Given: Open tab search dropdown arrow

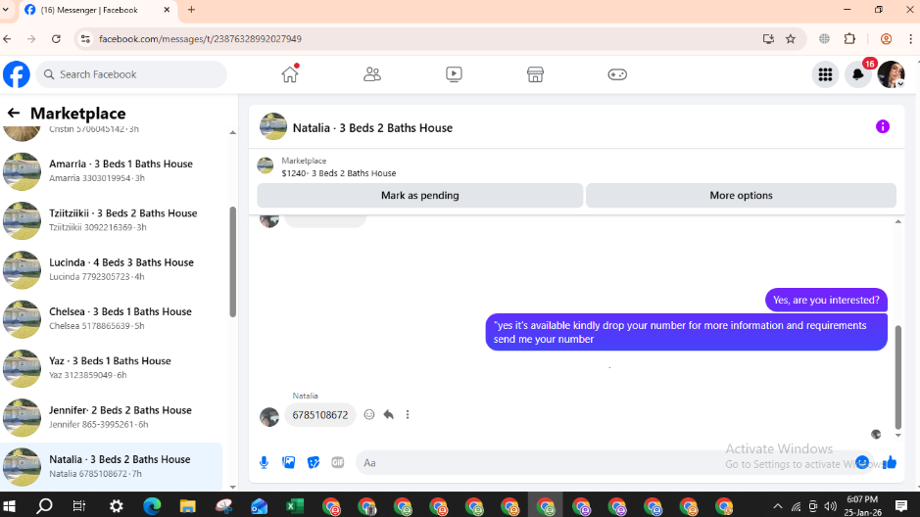Looking at the screenshot, I should click(x=6, y=10).
